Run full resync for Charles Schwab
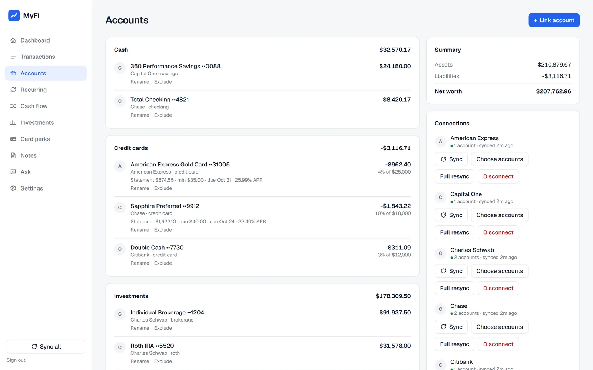This screenshot has width=593, height=370. coord(454,288)
